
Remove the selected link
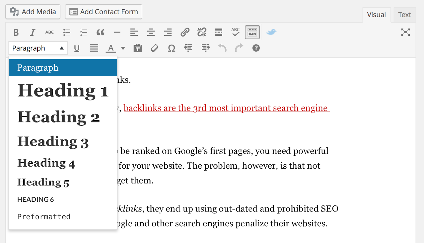click(202, 32)
